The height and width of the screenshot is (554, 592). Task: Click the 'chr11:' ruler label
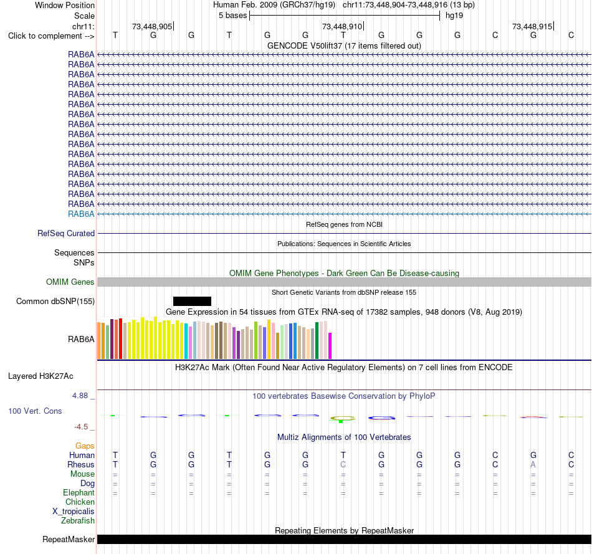tap(83, 26)
